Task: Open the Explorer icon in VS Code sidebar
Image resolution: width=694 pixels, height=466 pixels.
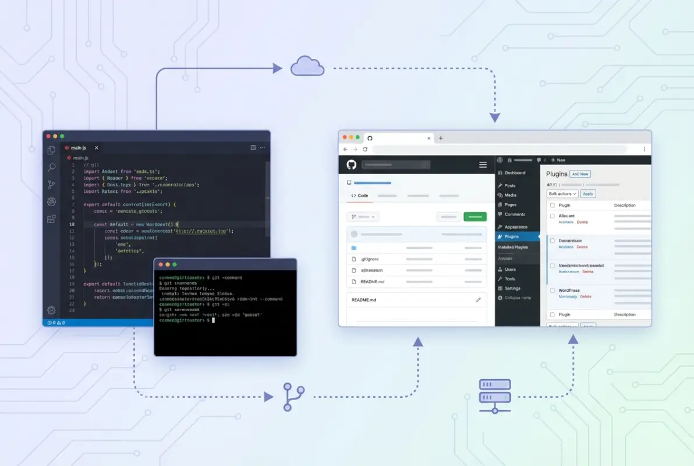Action: [x=51, y=150]
